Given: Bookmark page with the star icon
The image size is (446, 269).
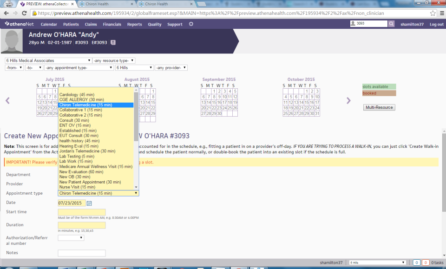Looking at the screenshot, I should pyautogui.click(x=433, y=13).
